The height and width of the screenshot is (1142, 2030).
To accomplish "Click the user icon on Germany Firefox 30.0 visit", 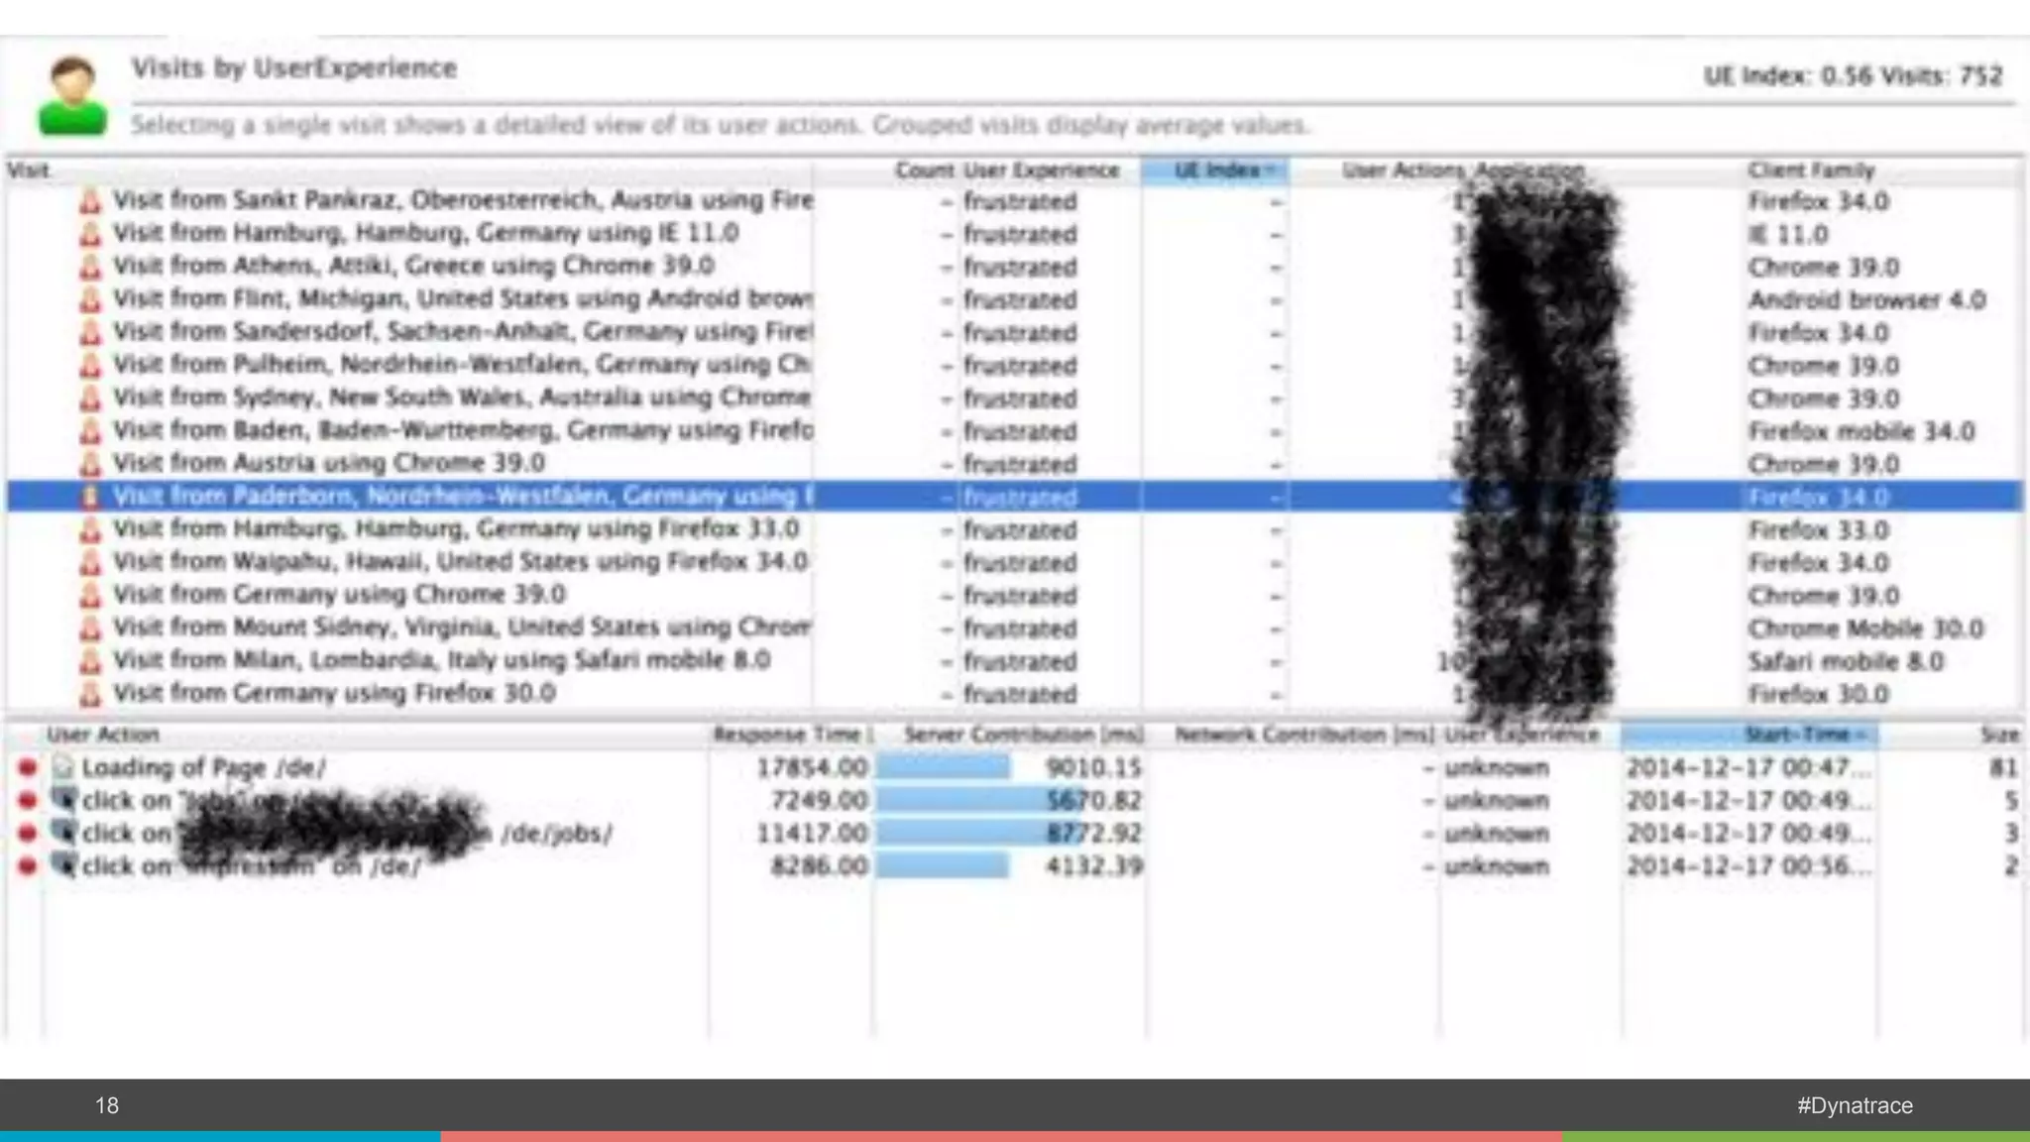I will click(x=90, y=693).
